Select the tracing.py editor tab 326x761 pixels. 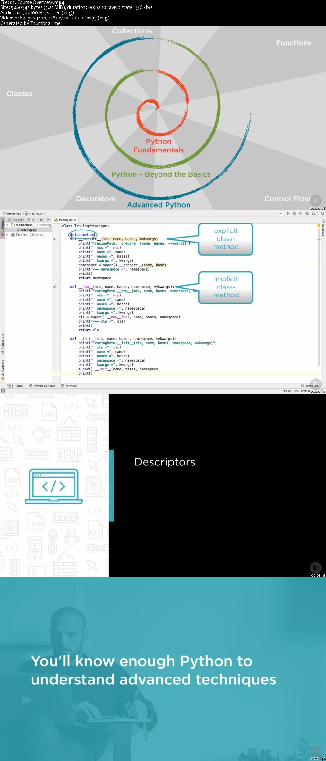(x=65, y=220)
